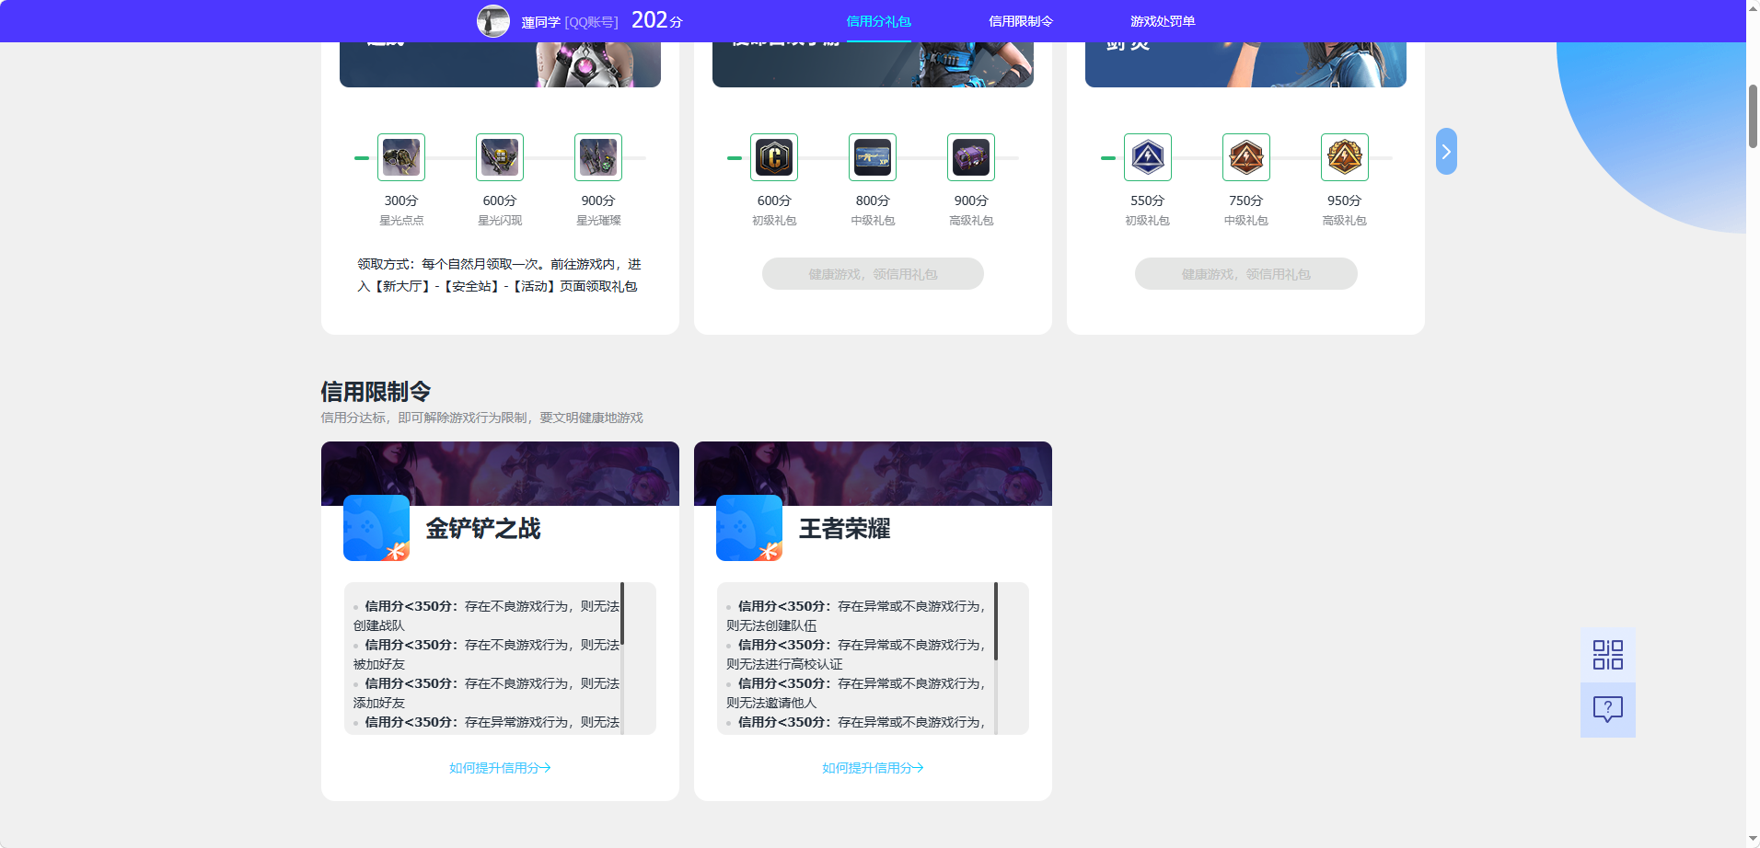The image size is (1760, 848).
Task: Open the QR code sidebar icon
Action: click(1608, 655)
